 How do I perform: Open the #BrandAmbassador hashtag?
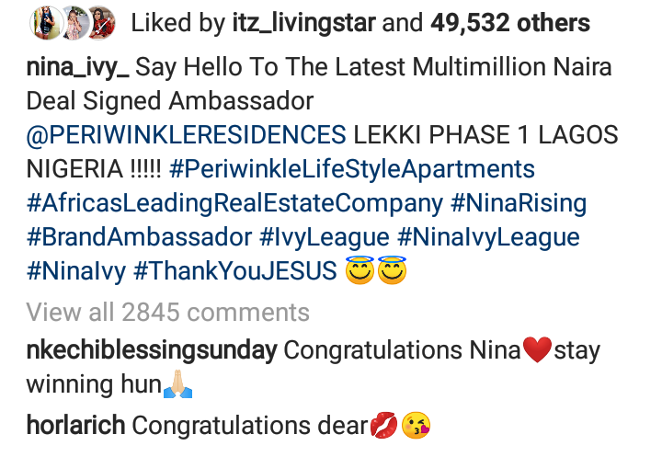point(138,238)
